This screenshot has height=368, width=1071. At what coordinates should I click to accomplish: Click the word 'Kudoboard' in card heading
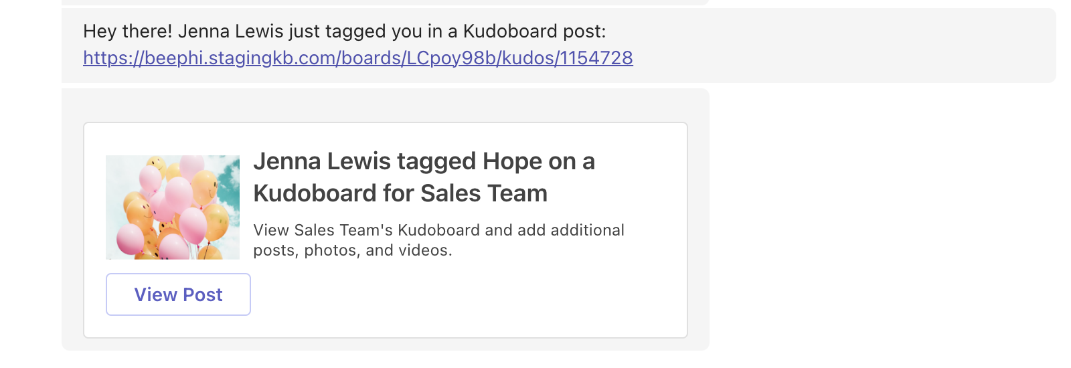click(x=315, y=193)
